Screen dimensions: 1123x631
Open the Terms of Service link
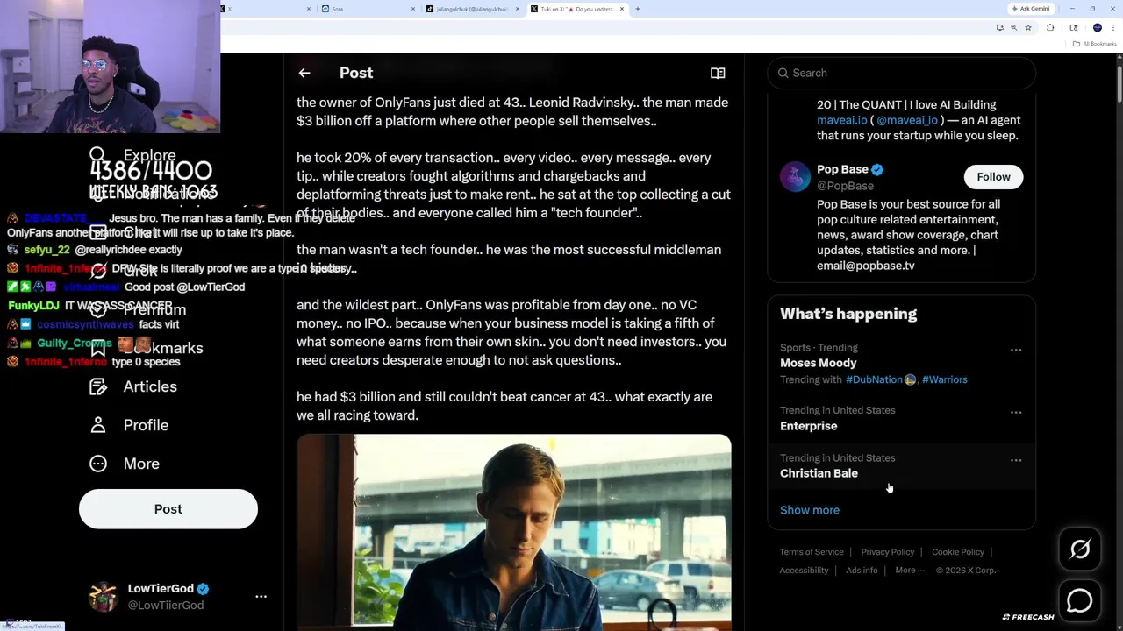(812, 552)
